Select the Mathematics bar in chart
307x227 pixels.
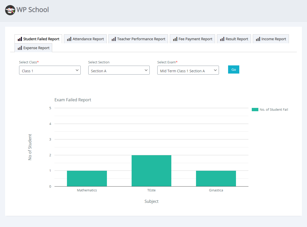(87, 178)
